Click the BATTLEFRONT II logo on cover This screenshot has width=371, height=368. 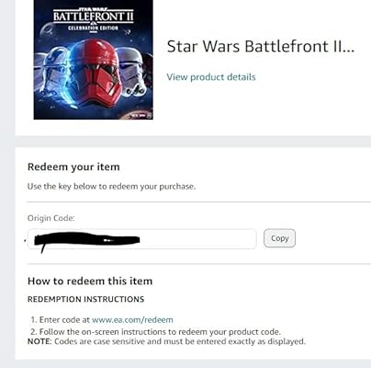pos(94,16)
